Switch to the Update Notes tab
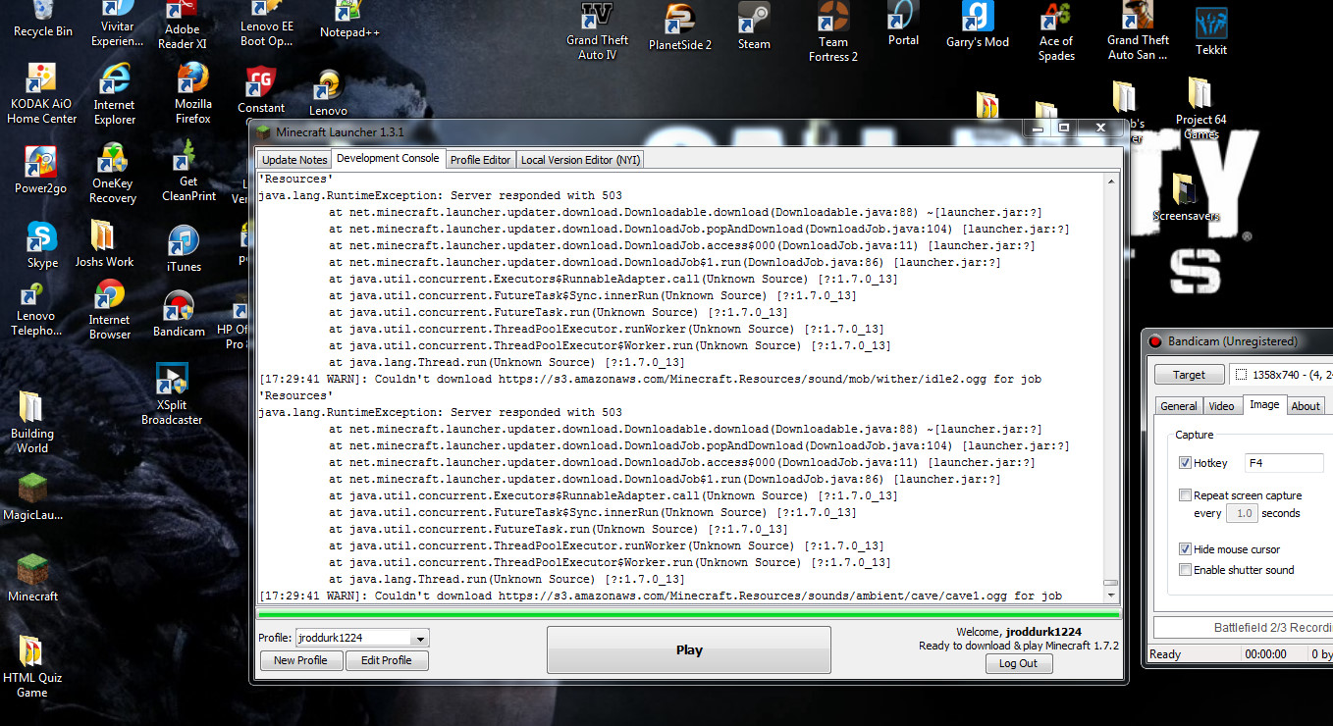The width and height of the screenshot is (1333, 726). (x=294, y=160)
